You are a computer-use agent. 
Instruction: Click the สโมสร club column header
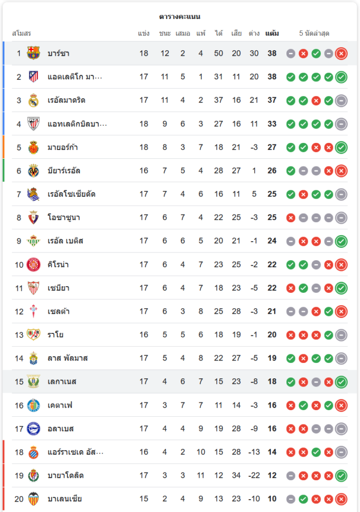(21, 34)
